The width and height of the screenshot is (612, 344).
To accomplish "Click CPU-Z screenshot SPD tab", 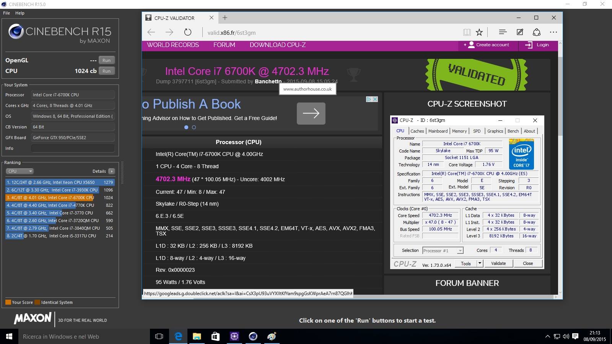I will click(x=477, y=131).
